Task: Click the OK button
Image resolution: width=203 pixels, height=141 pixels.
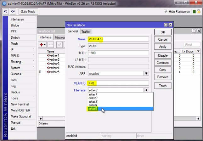Action: pyautogui.click(x=163, y=32)
